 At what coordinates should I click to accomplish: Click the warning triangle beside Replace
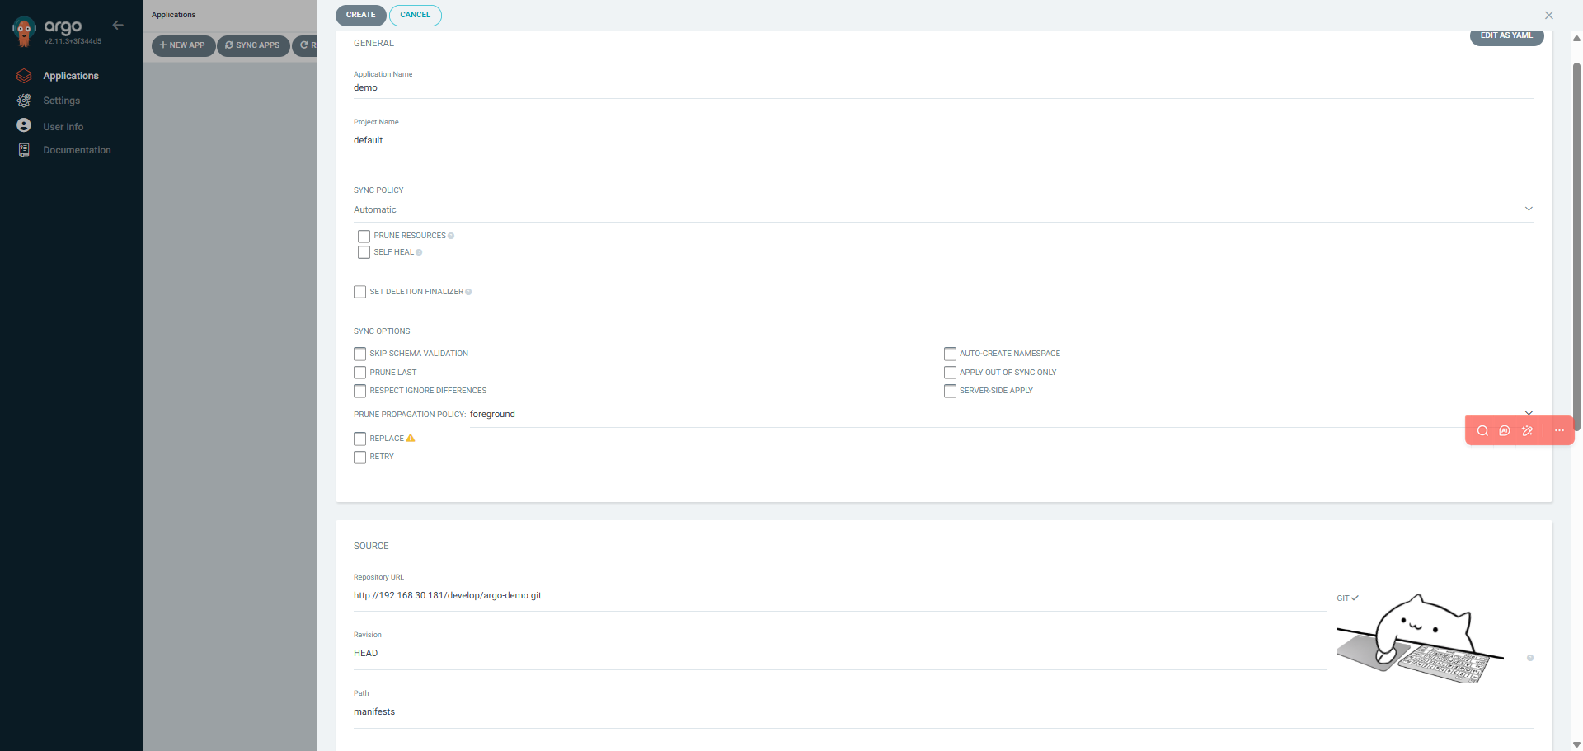[x=411, y=438]
